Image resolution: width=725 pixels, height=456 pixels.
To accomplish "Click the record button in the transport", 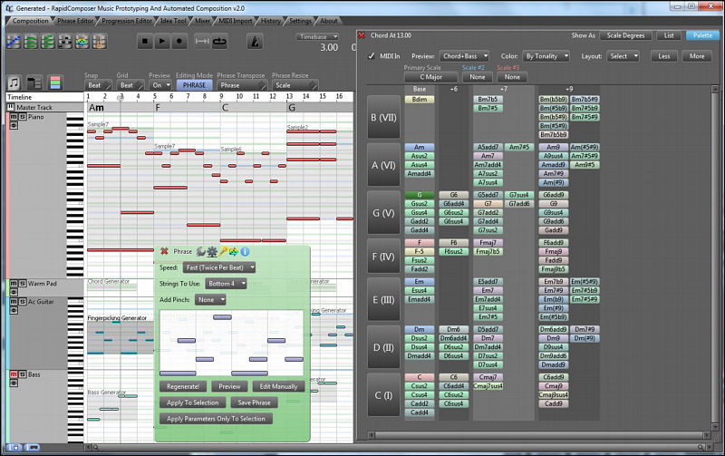I will click(x=179, y=41).
